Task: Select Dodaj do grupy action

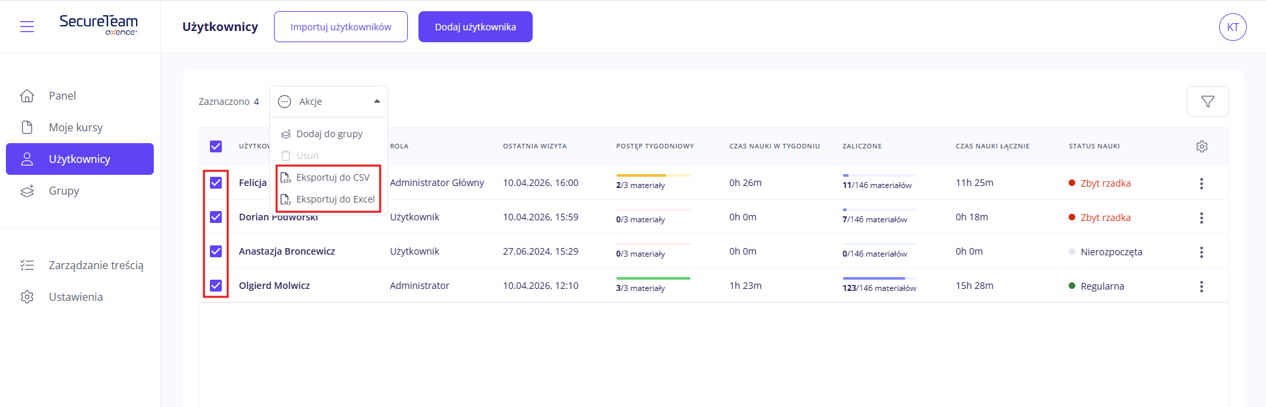Action: 329,134
